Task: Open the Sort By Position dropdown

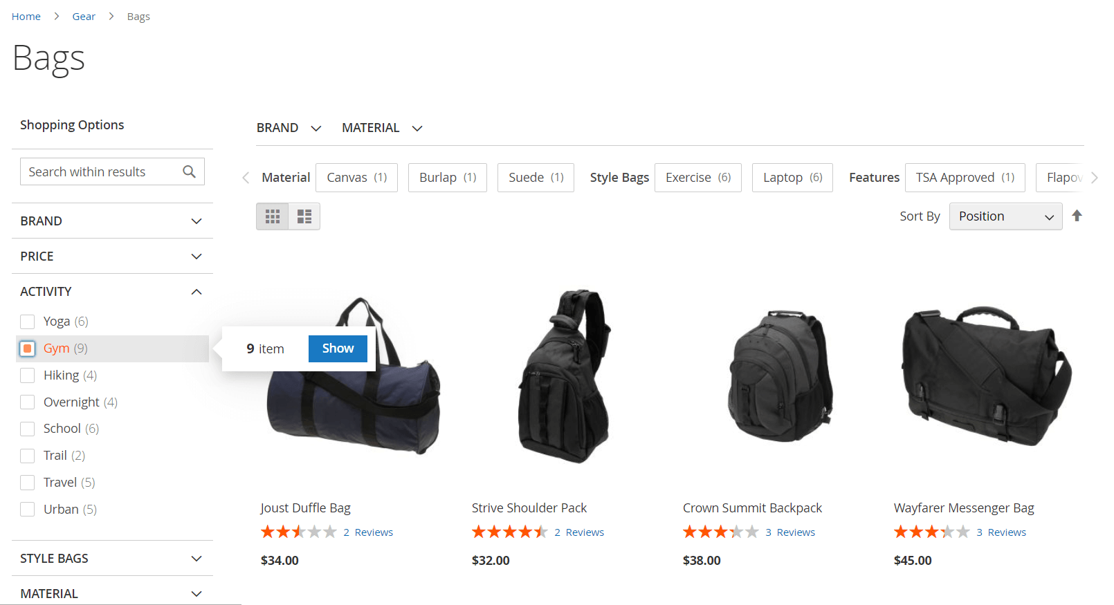Action: 1005,216
